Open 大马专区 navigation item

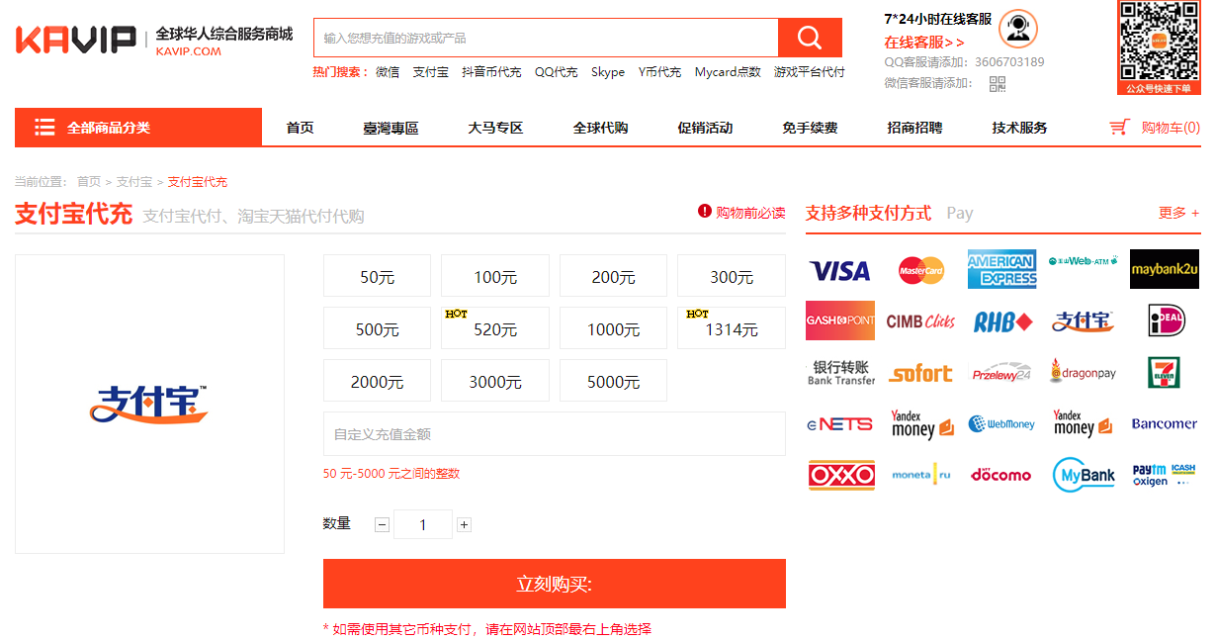(495, 128)
